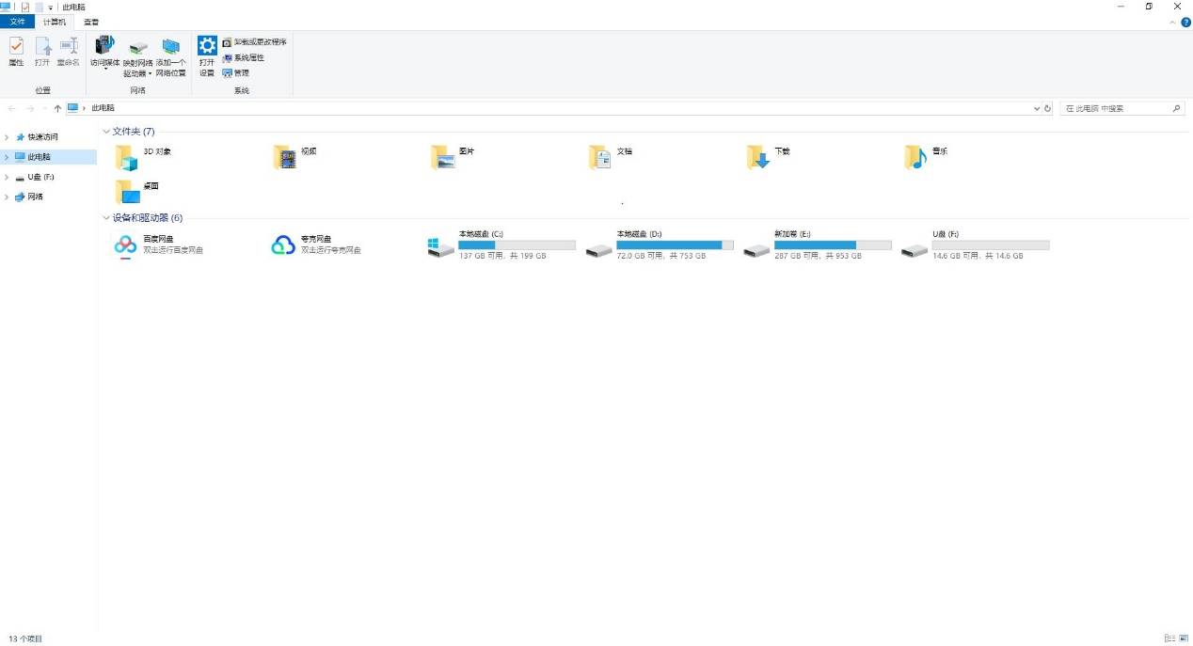The height and width of the screenshot is (646, 1193).
Task: Switch to details view in status bar
Action: click(x=1169, y=638)
